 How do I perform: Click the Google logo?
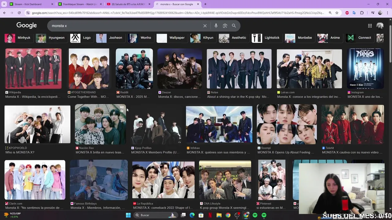pyautogui.click(x=27, y=25)
